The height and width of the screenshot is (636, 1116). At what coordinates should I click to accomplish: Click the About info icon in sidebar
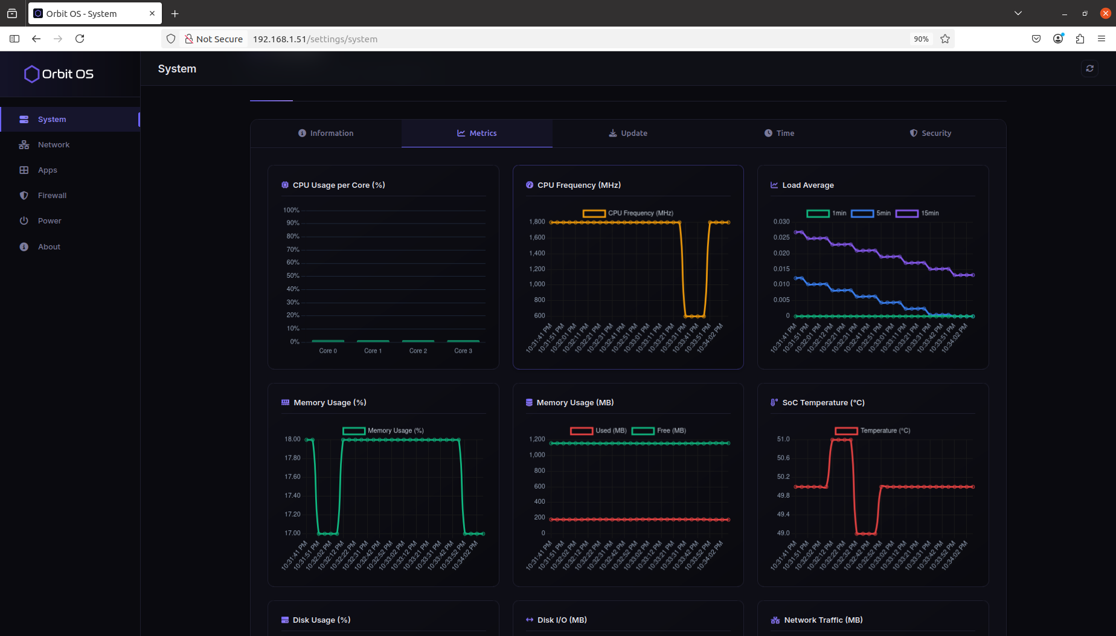click(24, 246)
